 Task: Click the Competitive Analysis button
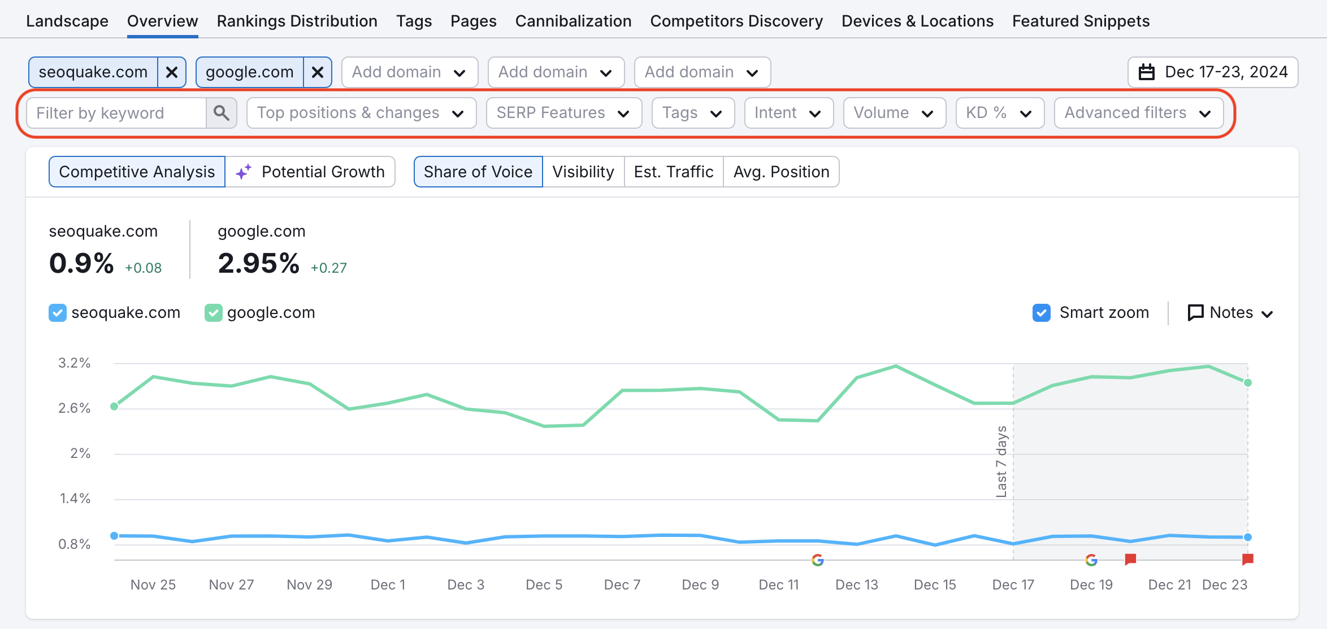[137, 172]
